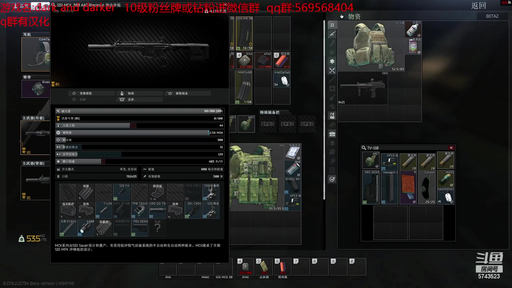Select the SR2 submachine gun
The image size is (512, 288).
363,88
